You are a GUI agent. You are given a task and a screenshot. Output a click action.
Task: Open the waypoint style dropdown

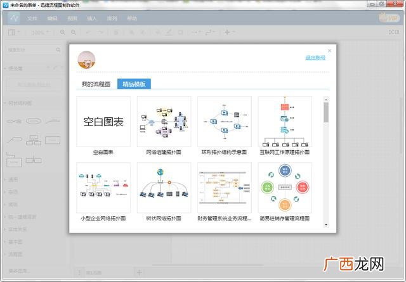pos(210,32)
